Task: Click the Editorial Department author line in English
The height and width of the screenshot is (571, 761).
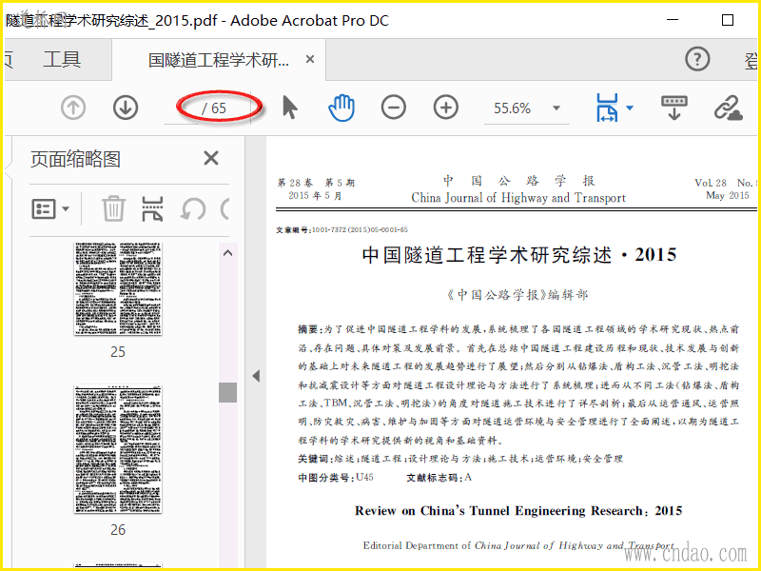Action: click(518, 545)
